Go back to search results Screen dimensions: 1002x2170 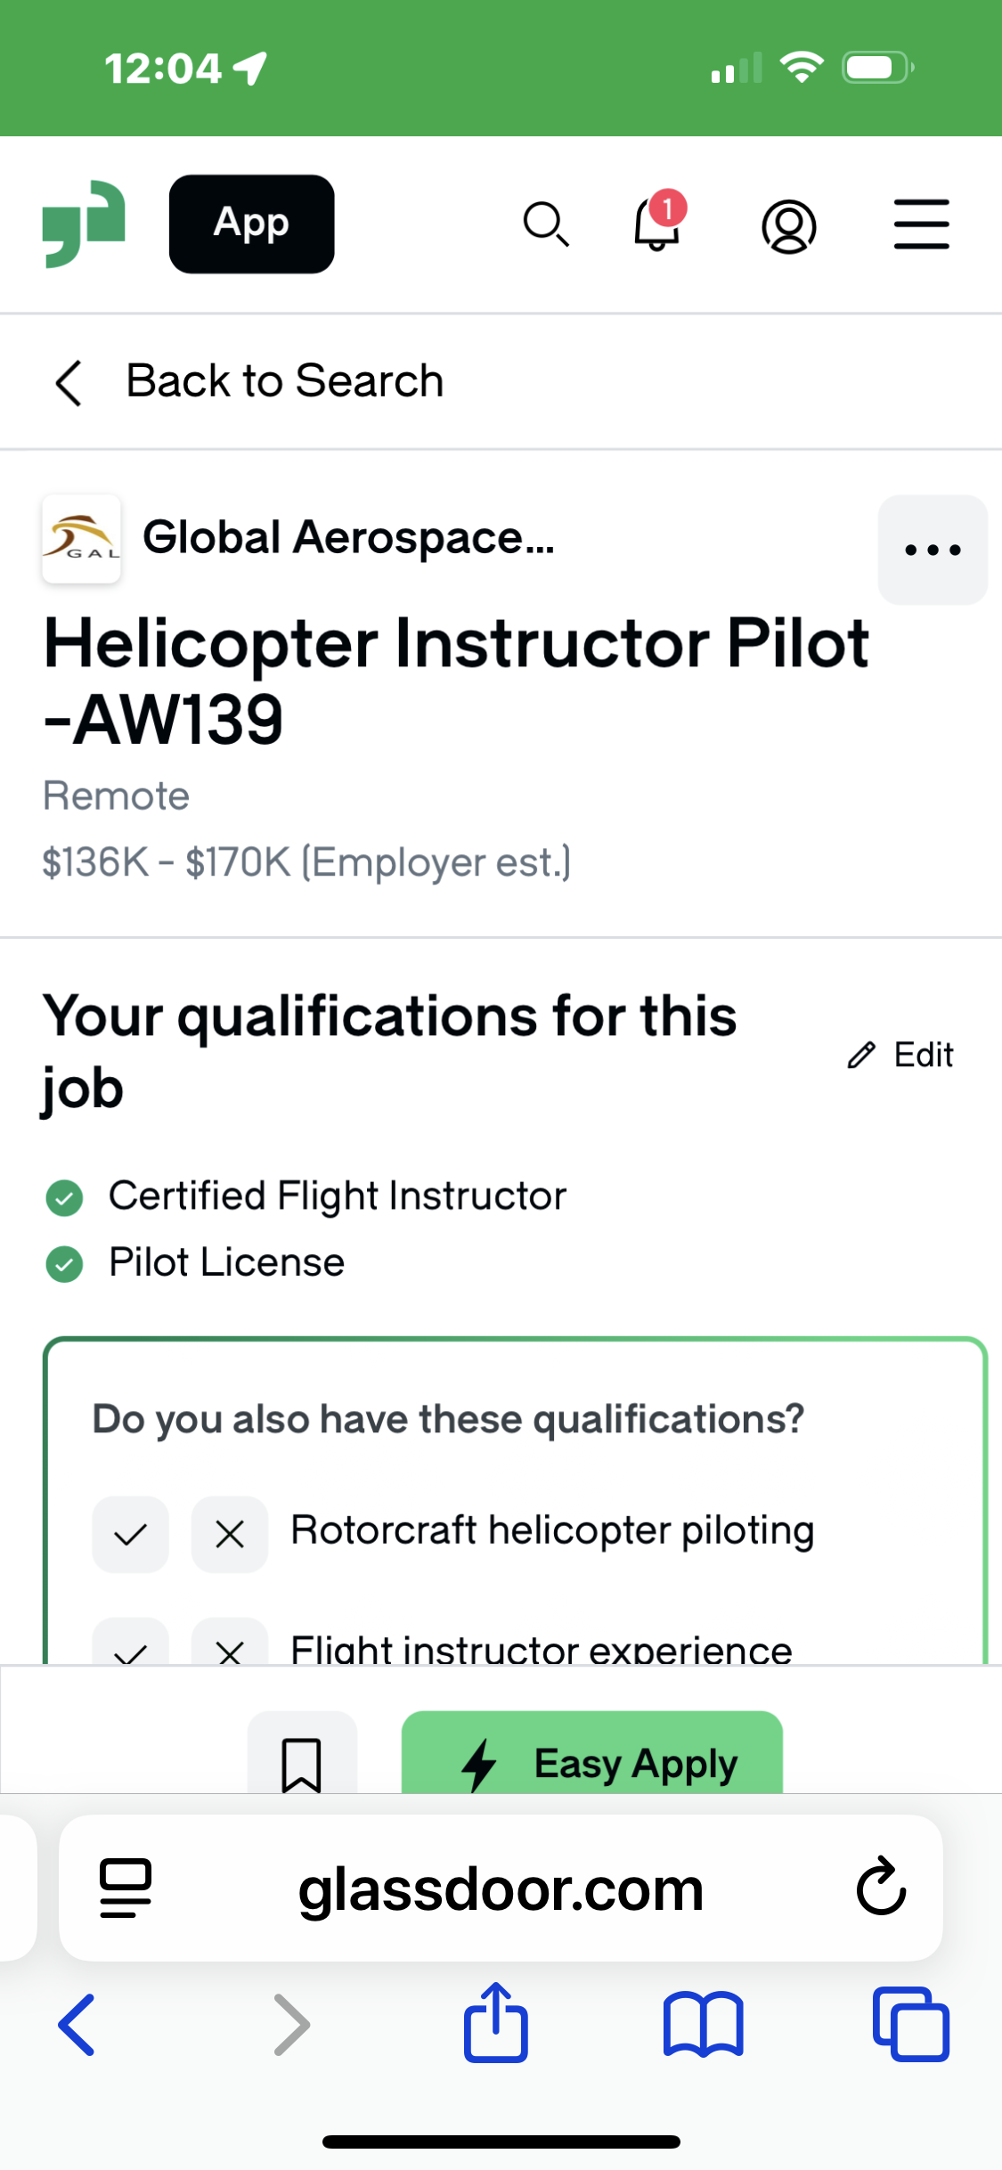[248, 381]
